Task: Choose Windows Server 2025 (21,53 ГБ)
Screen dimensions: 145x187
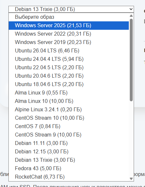Action: click(x=69, y=26)
